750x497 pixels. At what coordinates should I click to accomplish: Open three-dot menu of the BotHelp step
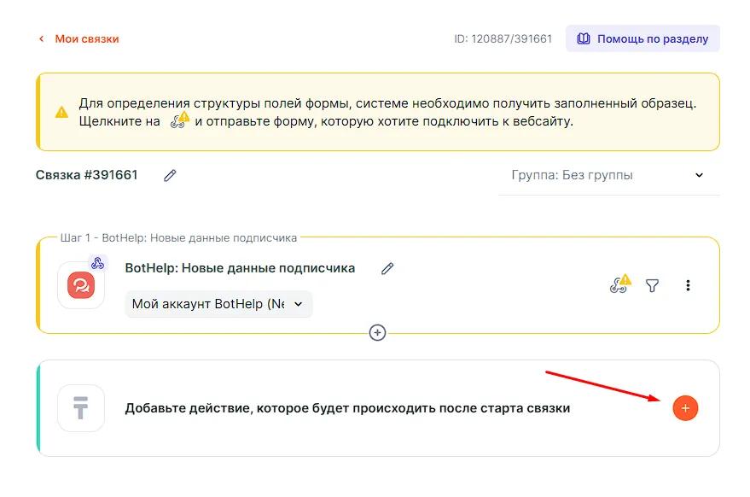pos(688,286)
